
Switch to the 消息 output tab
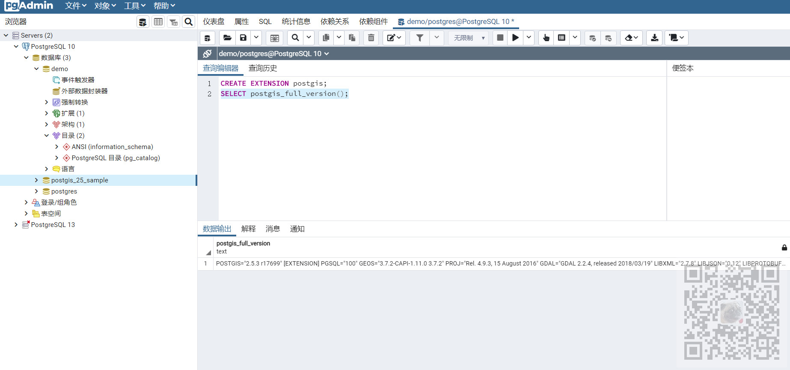point(273,229)
